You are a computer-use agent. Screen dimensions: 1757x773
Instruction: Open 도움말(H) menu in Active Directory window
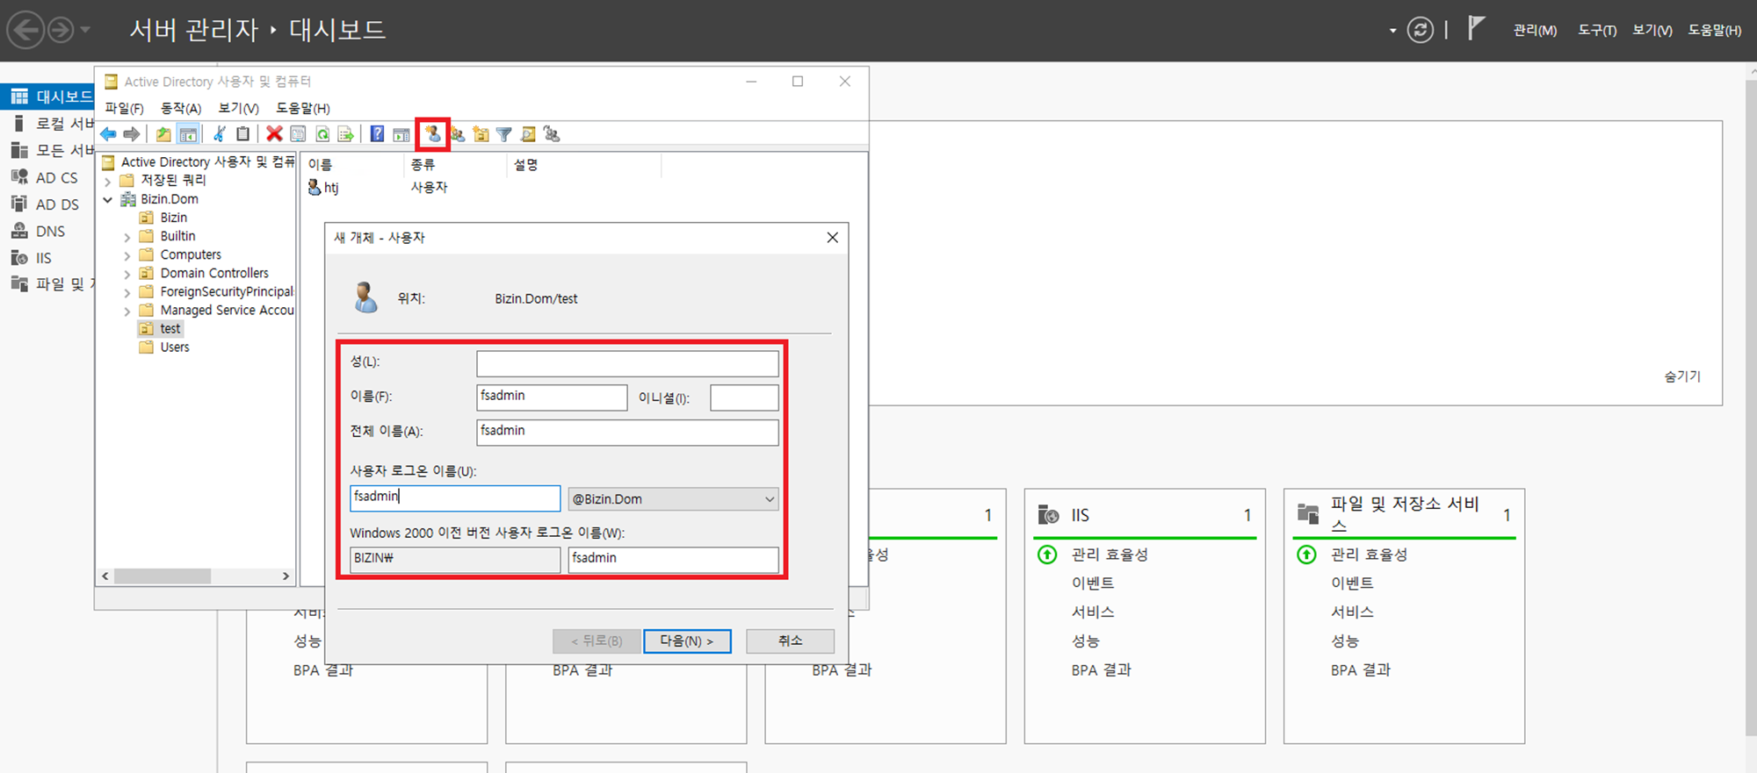tap(303, 108)
